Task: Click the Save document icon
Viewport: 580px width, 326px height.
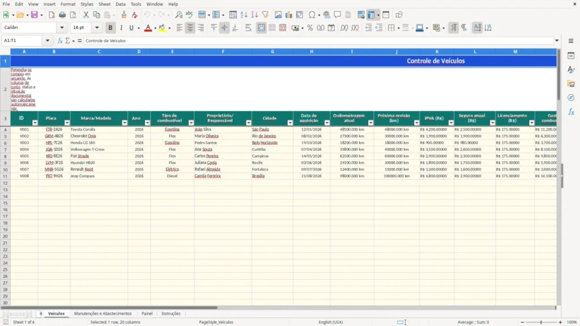Action: (35, 15)
